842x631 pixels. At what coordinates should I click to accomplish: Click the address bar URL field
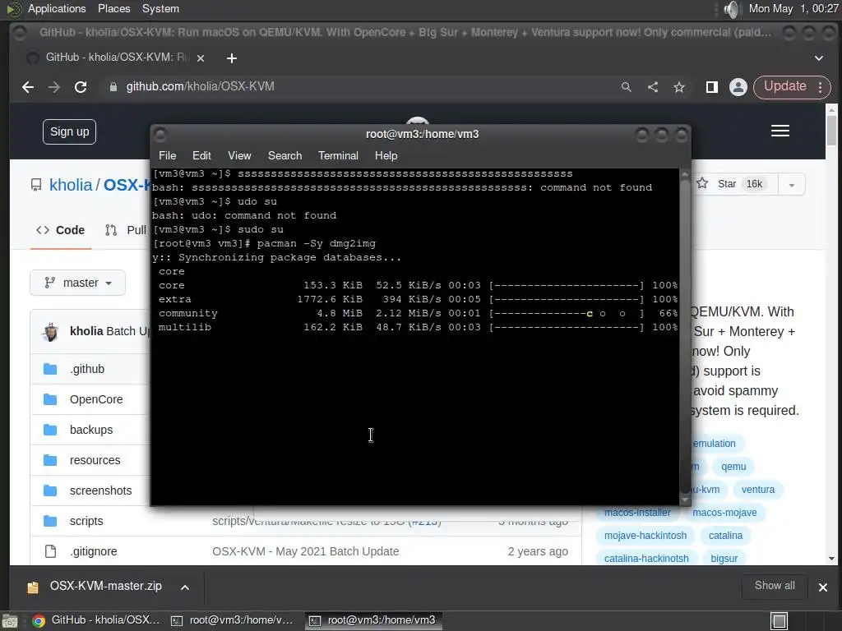pos(360,87)
